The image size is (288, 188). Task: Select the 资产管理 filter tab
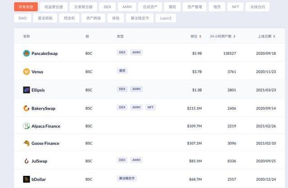pos(195,7)
